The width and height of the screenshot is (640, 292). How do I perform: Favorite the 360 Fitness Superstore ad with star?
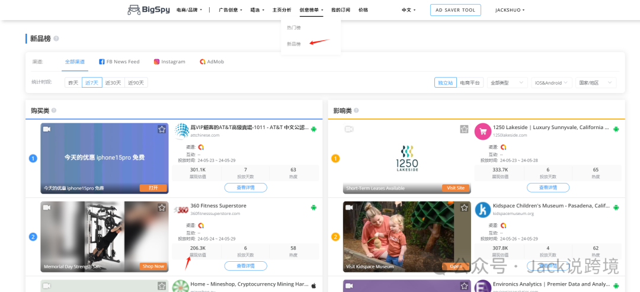pyautogui.click(x=162, y=207)
